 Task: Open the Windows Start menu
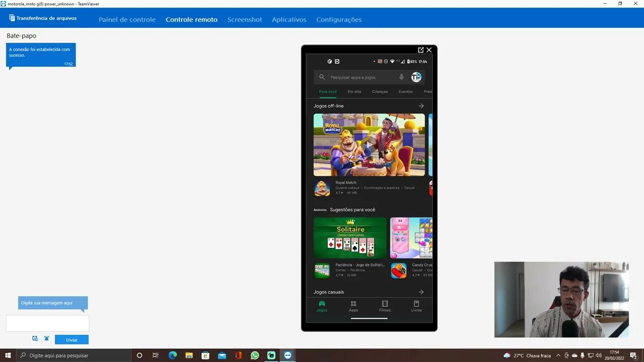point(8,355)
